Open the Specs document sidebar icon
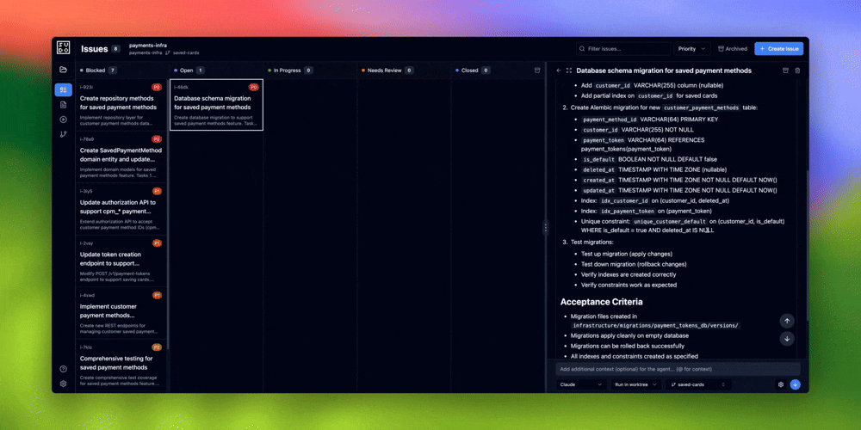 [63, 104]
